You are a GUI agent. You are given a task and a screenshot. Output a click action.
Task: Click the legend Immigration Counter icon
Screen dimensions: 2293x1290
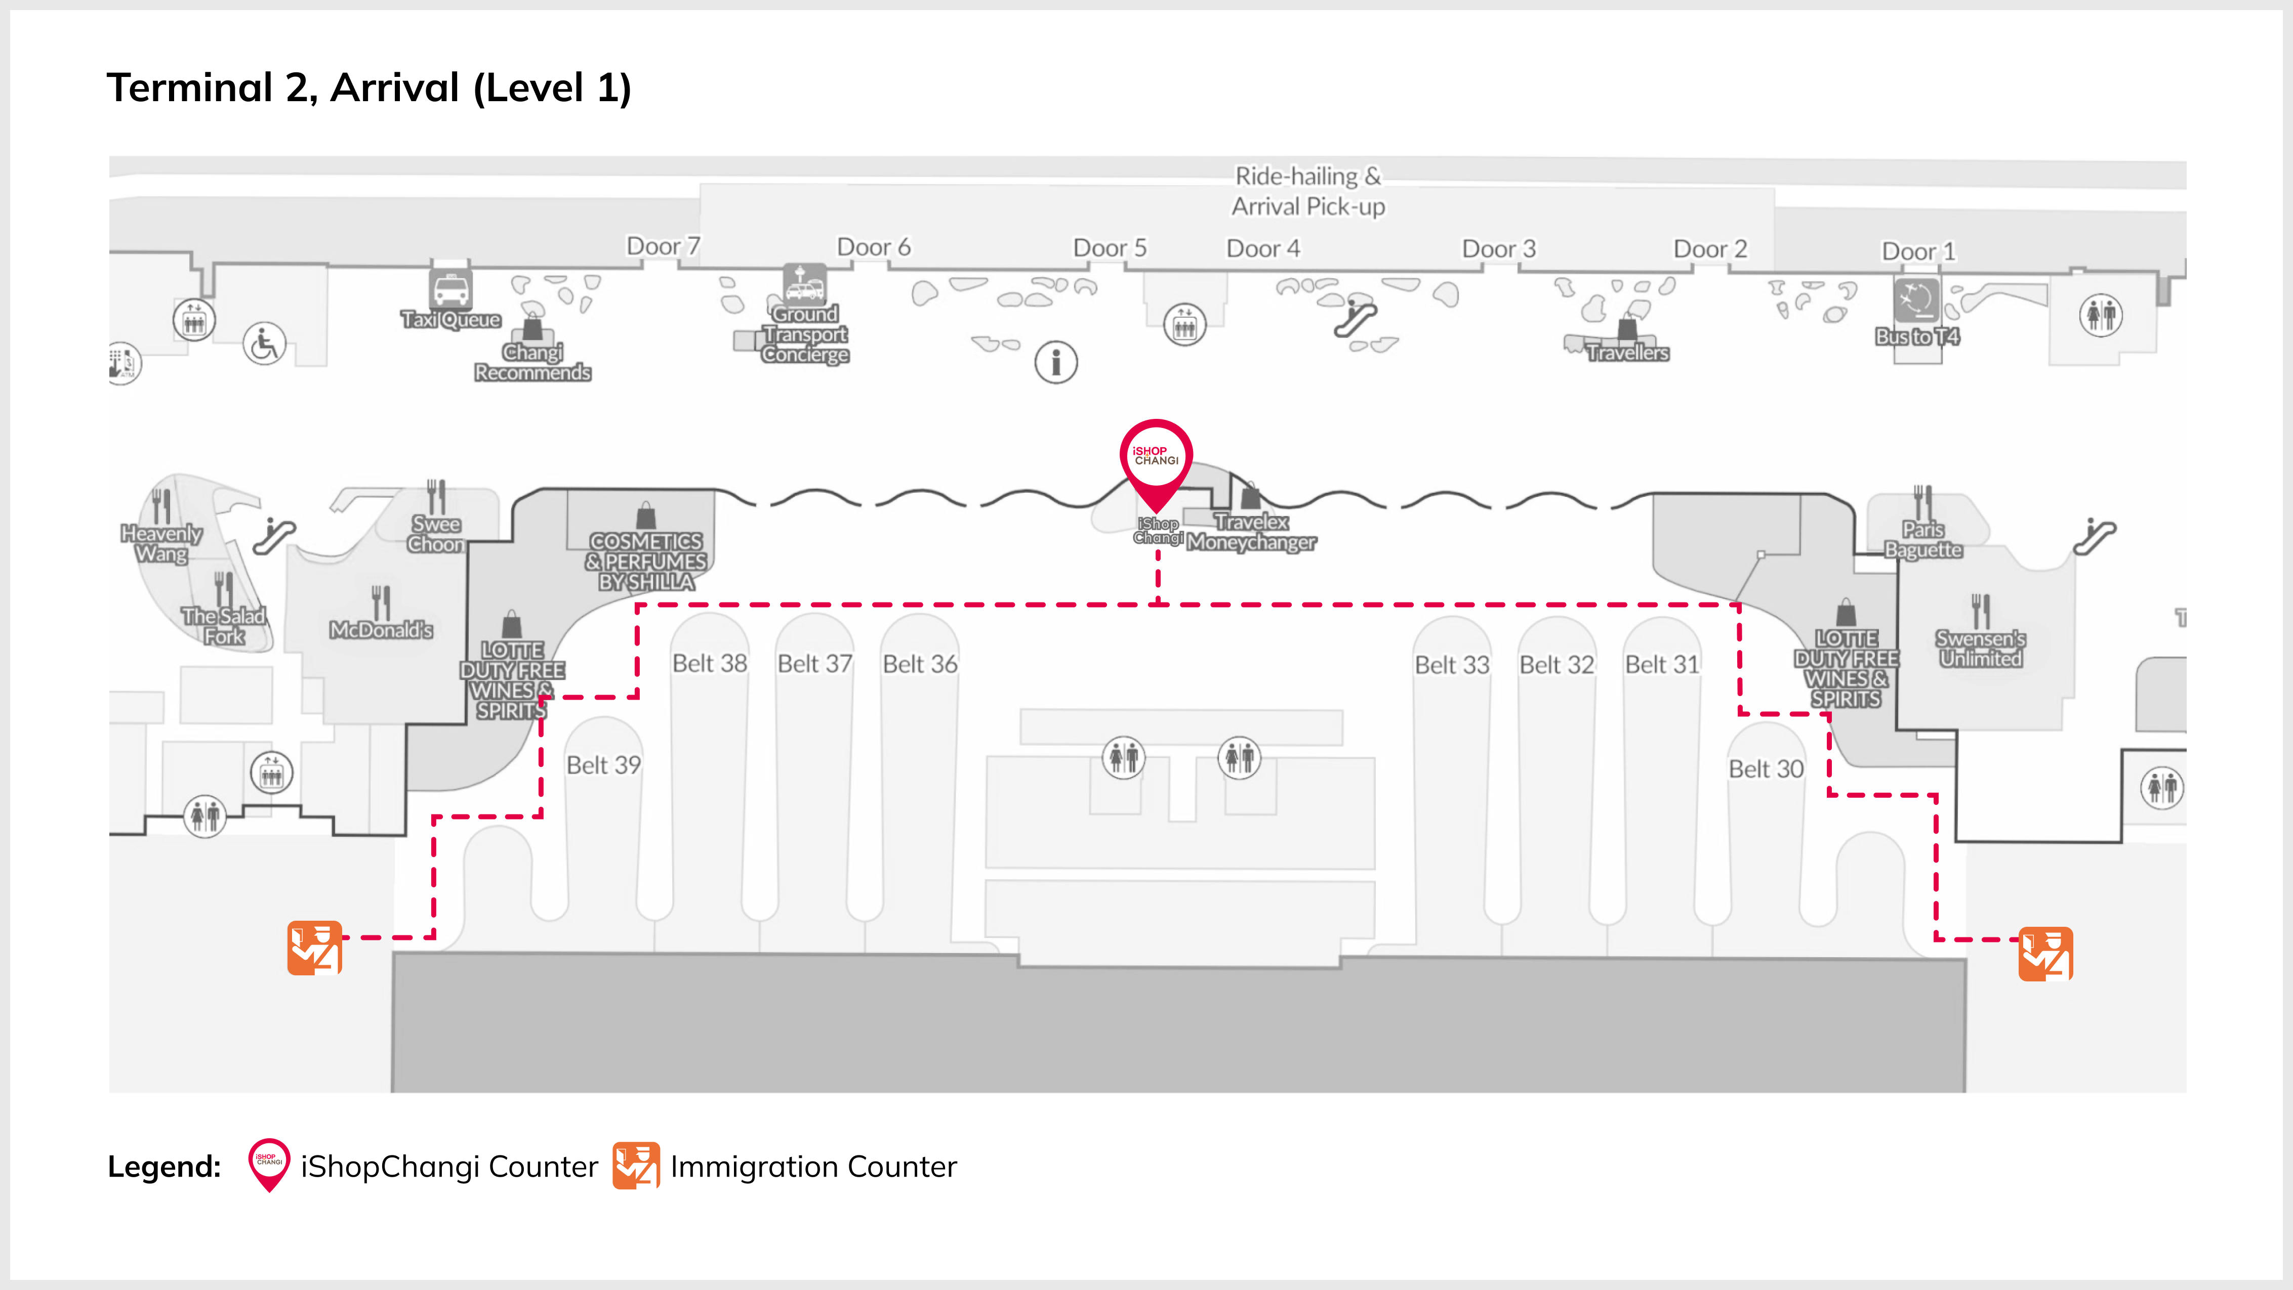(x=636, y=1166)
